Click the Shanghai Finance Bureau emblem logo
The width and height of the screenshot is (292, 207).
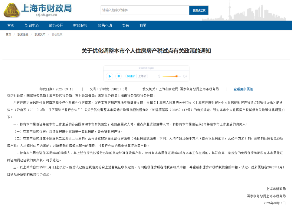12,10
